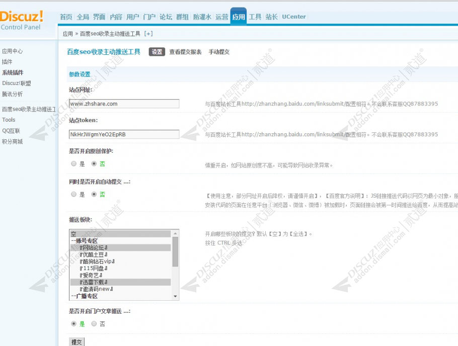The height and width of the screenshot is (346, 458).
Task: Click the 百度seo收录主动推送工具 page title
Action: 104,52
